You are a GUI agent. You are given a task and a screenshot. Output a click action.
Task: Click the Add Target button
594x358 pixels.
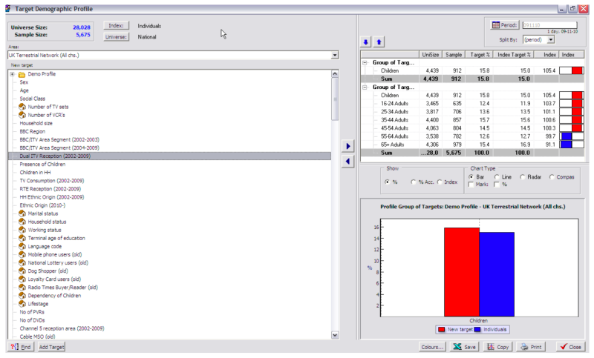(52, 347)
